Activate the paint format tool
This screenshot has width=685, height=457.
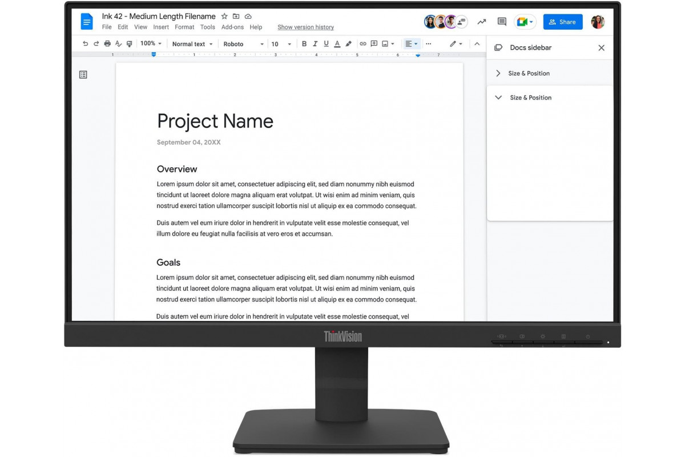coord(130,44)
